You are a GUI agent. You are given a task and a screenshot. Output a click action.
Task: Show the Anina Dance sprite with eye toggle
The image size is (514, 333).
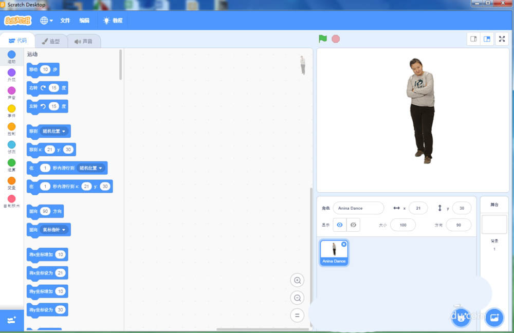click(x=340, y=225)
